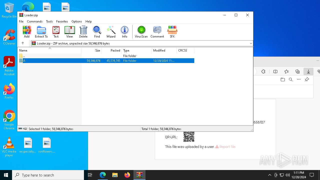
Task: Open downloads folder icon in browser panel
Action: [283, 79]
